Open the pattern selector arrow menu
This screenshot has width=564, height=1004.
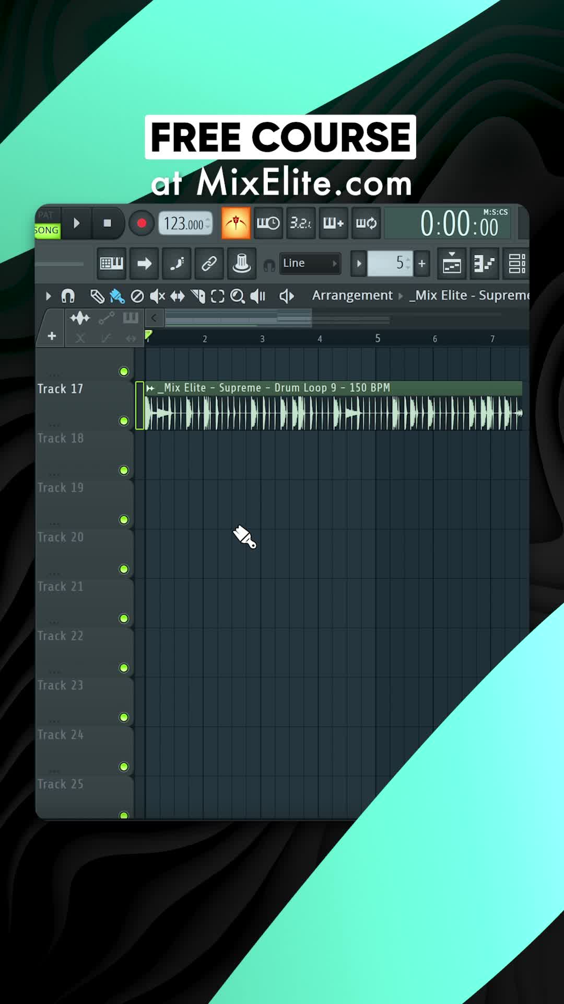[x=358, y=263]
